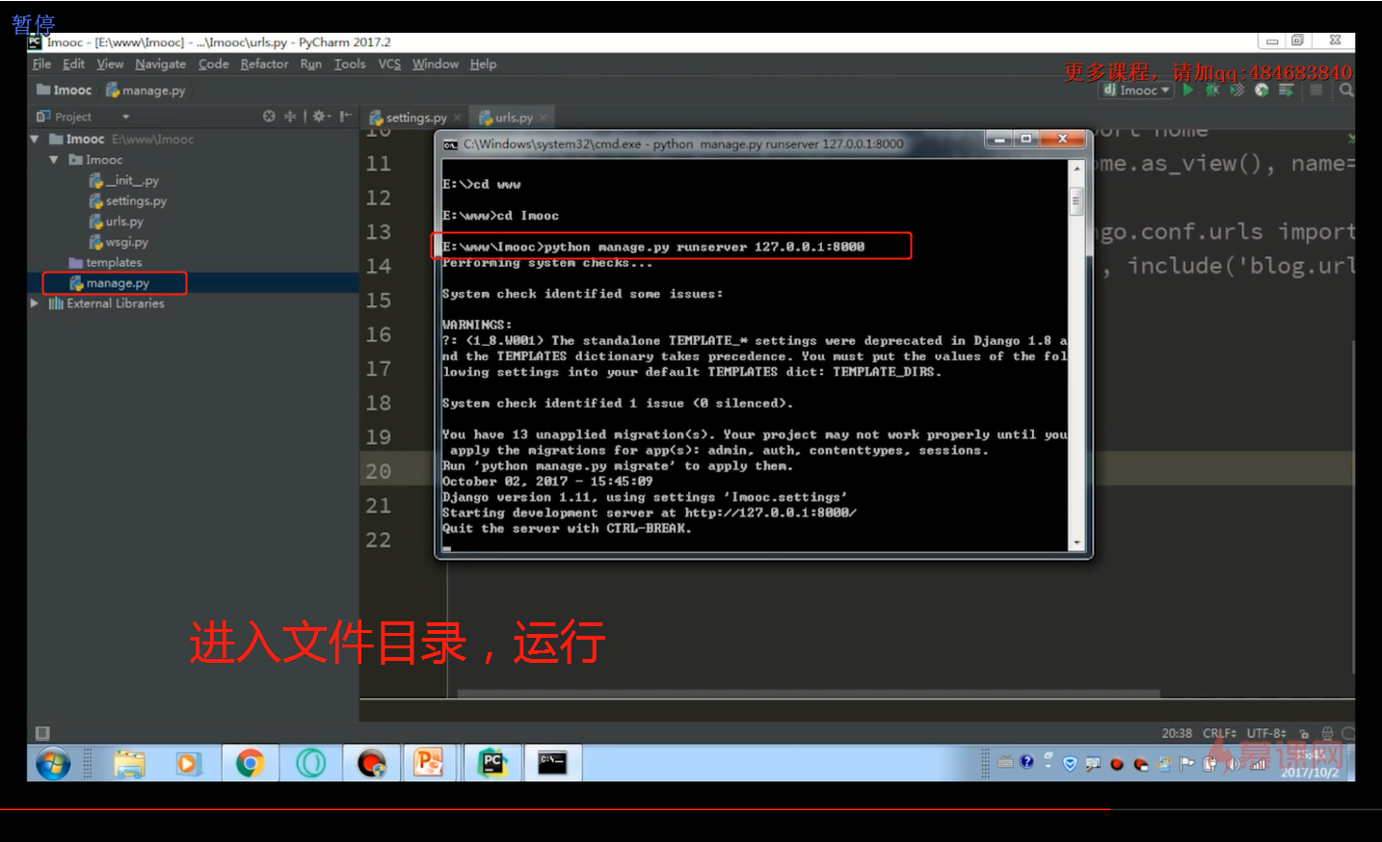
Task: Open the Run menu
Action: pyautogui.click(x=311, y=64)
